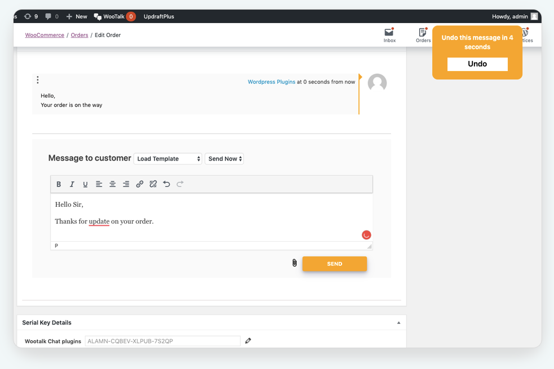Screen dimensions: 554x369
Task: Collapse the Serial Key Details section
Action: [398, 322]
